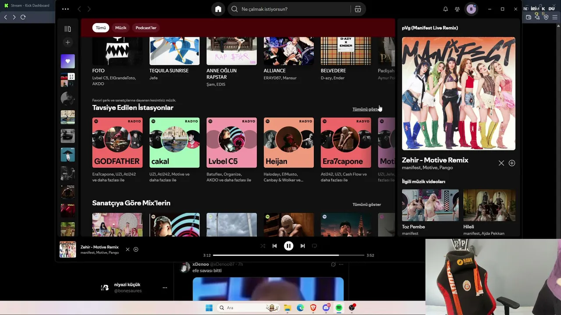This screenshot has height=315, width=561.
Task: Open Sanatçıya Göre Mix'lerin heading
Action: point(131,203)
